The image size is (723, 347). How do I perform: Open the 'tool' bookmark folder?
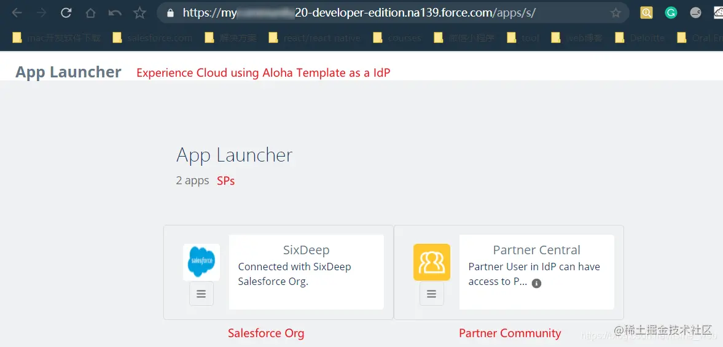click(x=523, y=38)
